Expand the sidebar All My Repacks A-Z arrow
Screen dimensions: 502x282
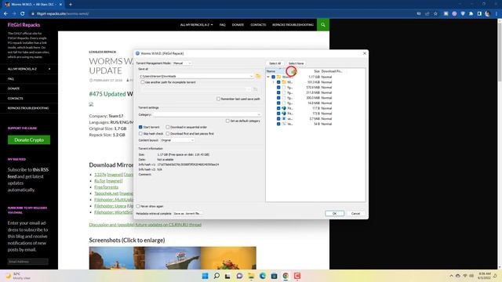pos(49,69)
